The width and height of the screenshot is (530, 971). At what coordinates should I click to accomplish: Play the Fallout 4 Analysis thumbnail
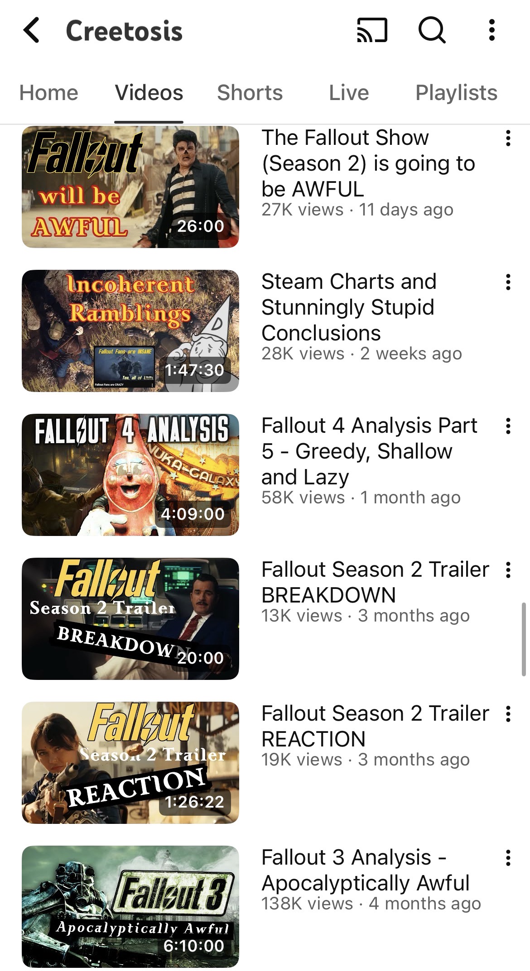[x=130, y=475]
